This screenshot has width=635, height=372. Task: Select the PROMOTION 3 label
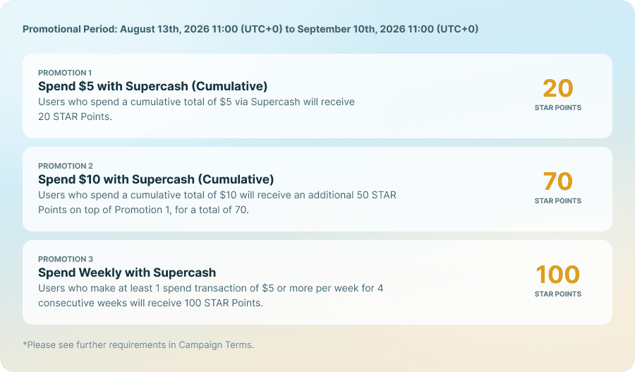tap(66, 259)
